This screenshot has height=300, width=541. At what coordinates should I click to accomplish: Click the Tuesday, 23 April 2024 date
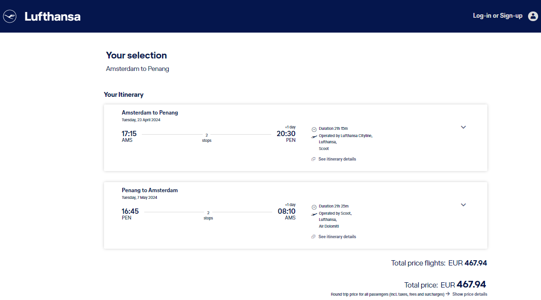(x=141, y=120)
